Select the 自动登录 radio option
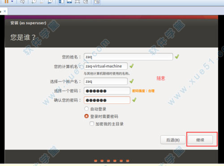The image size is (224, 166). (x=86, y=109)
